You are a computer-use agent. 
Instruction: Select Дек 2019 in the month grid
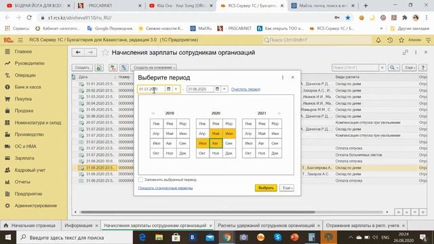182,153
